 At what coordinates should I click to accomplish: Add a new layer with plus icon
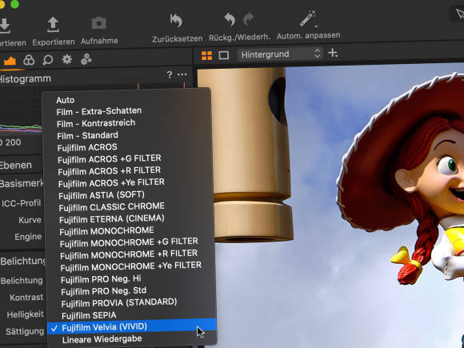tap(333, 54)
